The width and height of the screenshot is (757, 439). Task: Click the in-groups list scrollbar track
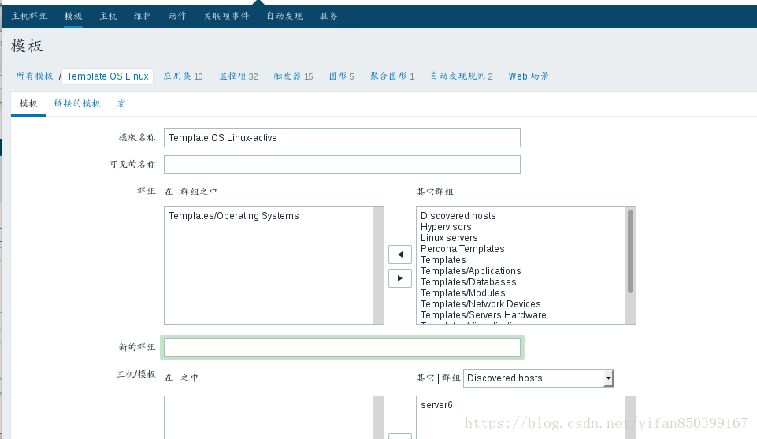pyautogui.click(x=378, y=266)
